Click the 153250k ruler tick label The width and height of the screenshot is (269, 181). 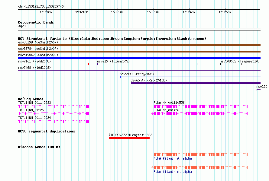pyautogui.click(x=225, y=12)
